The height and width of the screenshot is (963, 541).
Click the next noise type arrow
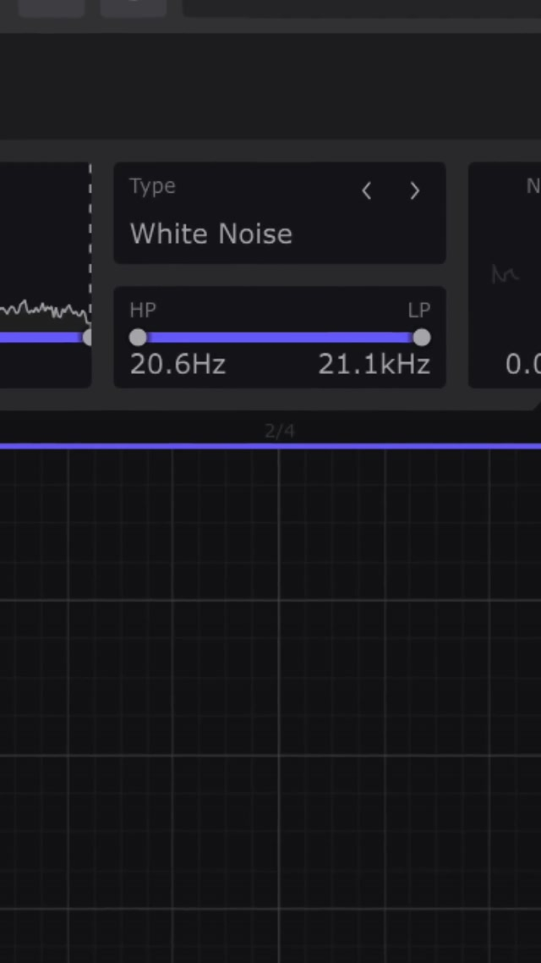(414, 191)
